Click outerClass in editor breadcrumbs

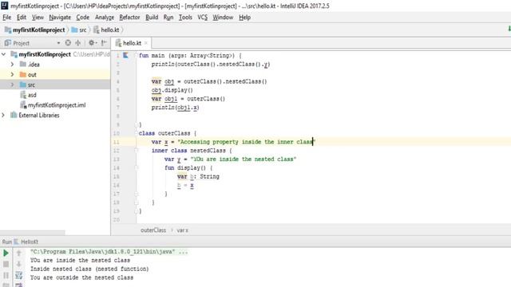click(x=153, y=230)
